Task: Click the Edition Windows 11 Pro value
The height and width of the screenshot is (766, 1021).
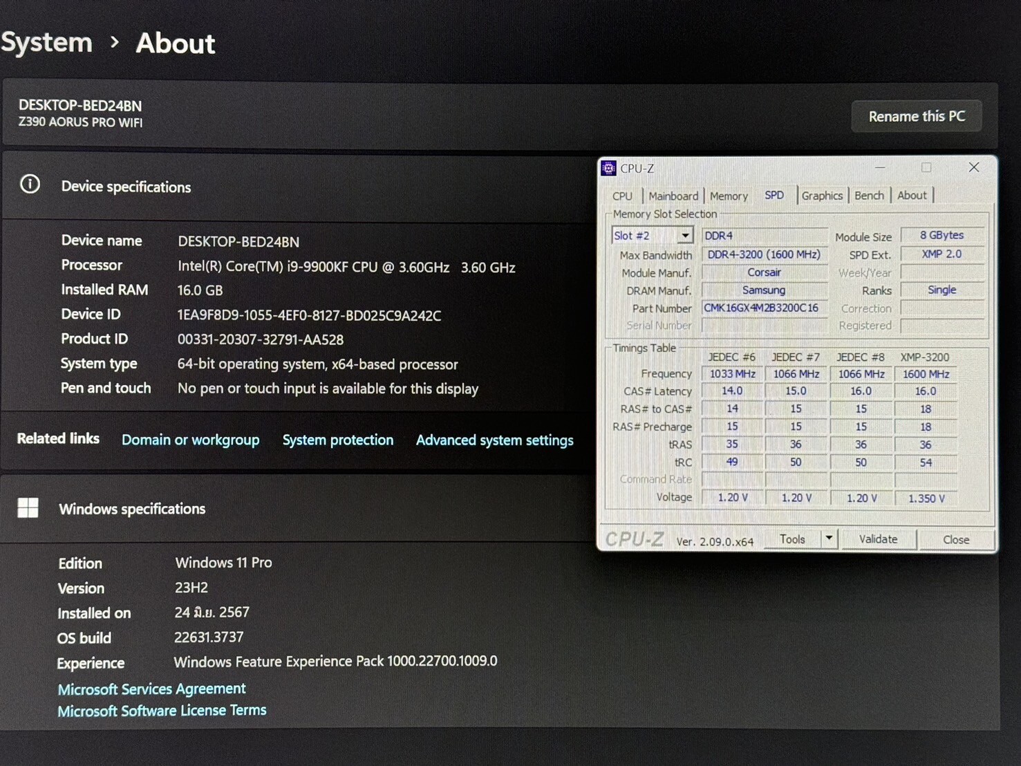Action: [x=223, y=563]
